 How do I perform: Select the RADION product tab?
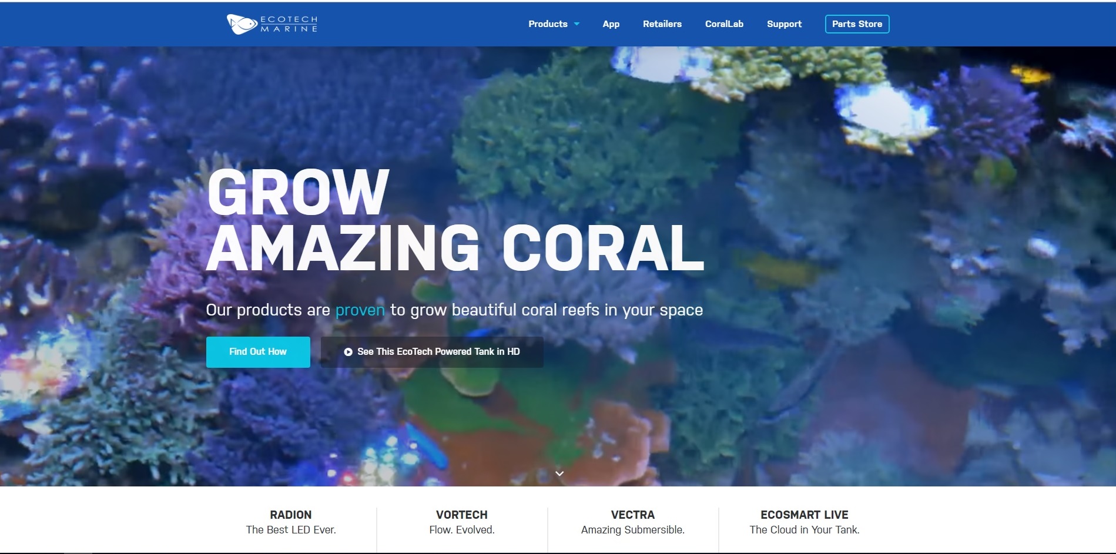291,515
